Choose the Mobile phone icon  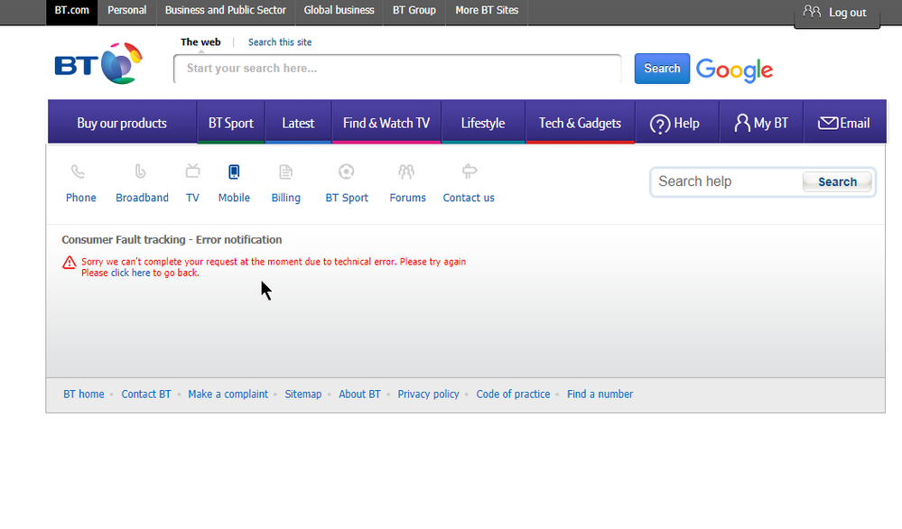click(x=234, y=172)
